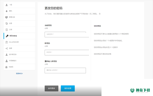Click the gift icon beside 兑换码
This screenshot has height=96, width=153.
[x=6, y=67]
